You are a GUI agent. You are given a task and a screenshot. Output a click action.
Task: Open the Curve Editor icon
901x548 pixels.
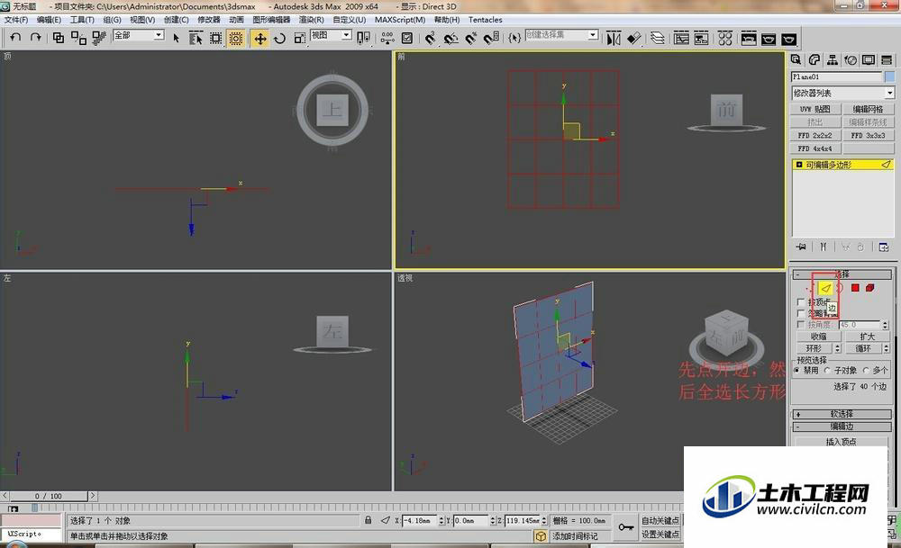click(681, 39)
